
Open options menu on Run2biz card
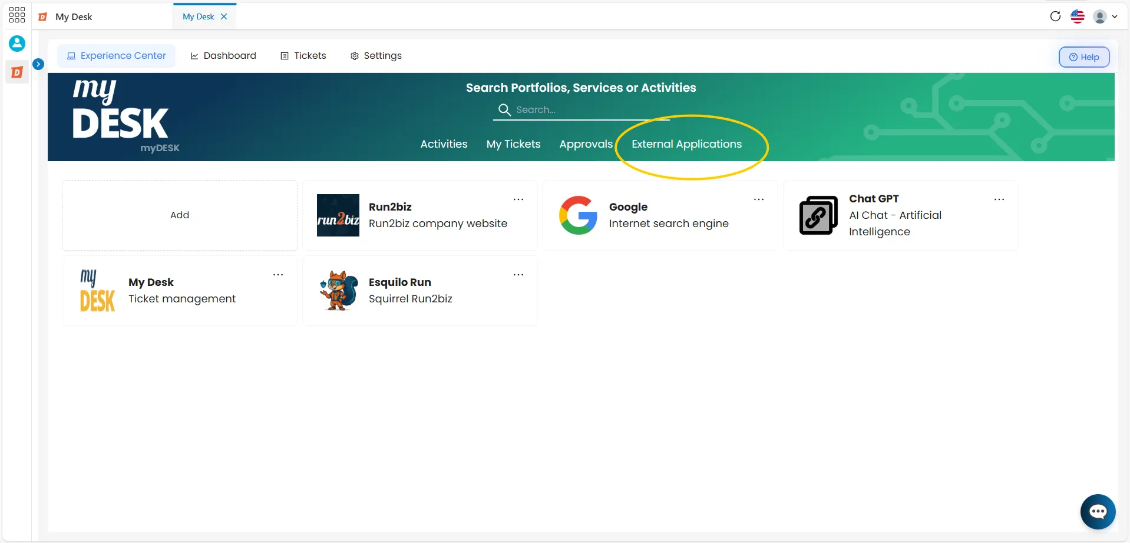coord(518,199)
